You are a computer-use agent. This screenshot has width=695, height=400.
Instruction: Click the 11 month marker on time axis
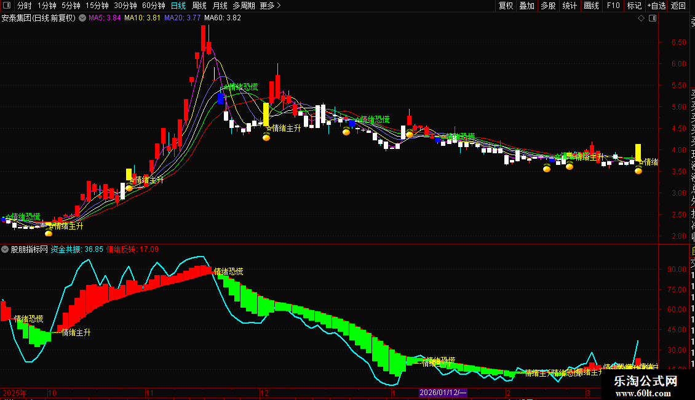click(149, 393)
